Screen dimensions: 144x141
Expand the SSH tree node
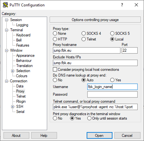12,107
